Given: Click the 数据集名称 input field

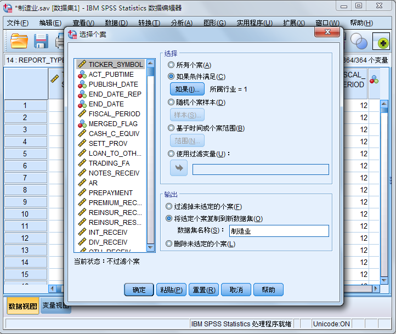Looking at the screenshot, I should click(x=279, y=231).
